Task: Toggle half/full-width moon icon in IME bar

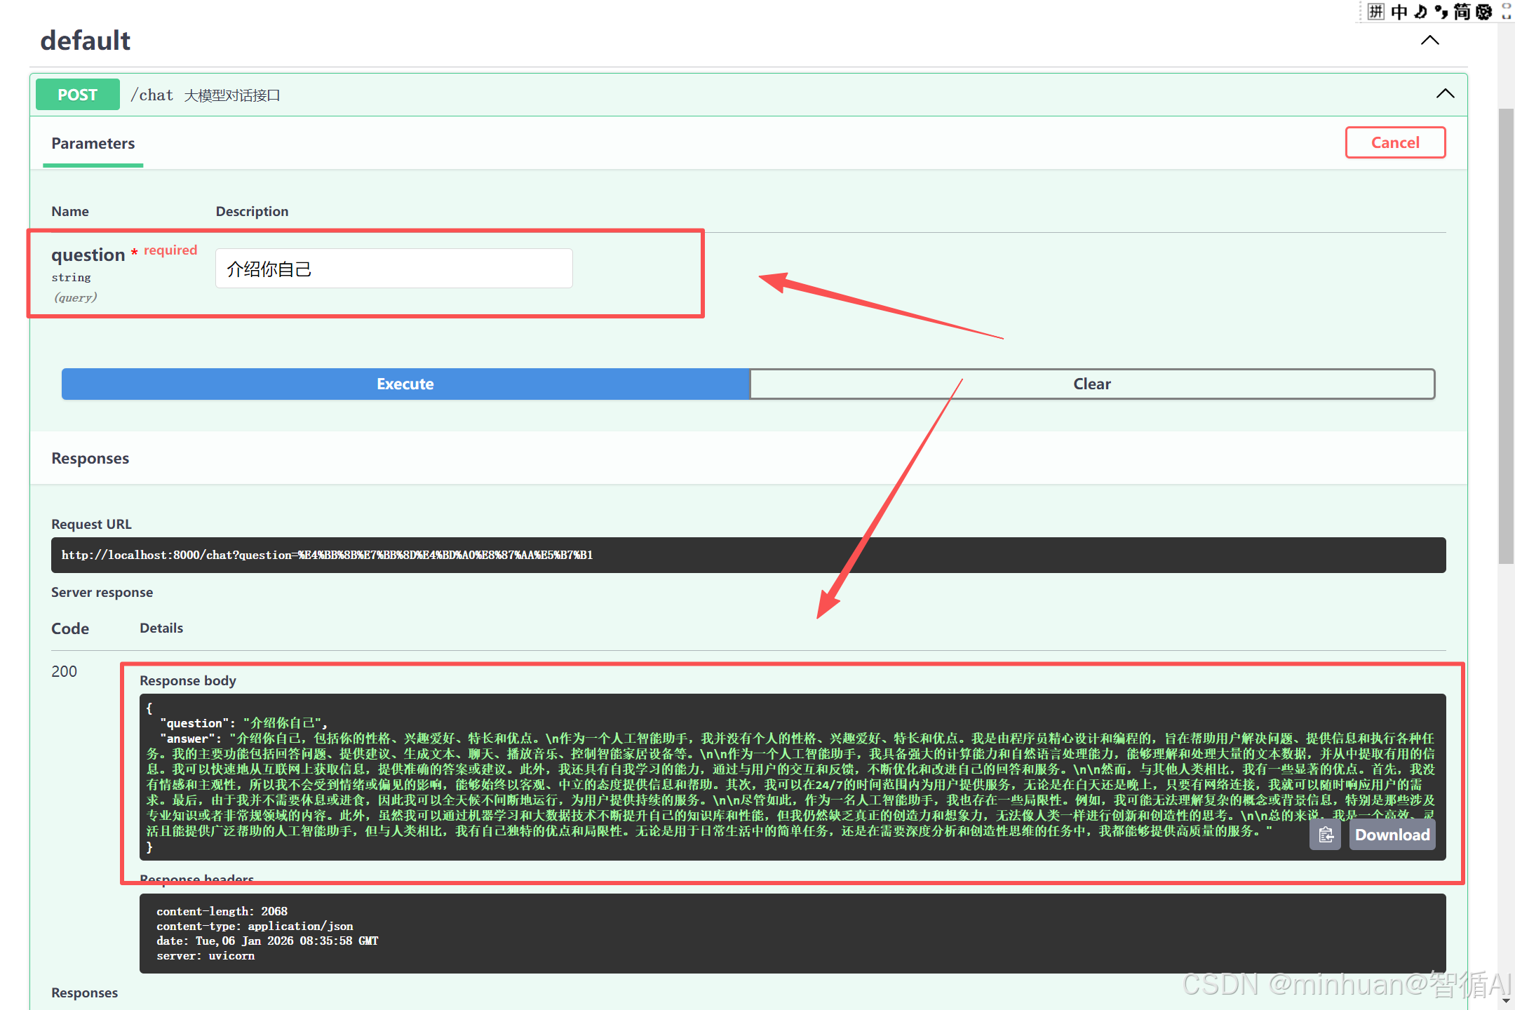Action: [x=1420, y=11]
